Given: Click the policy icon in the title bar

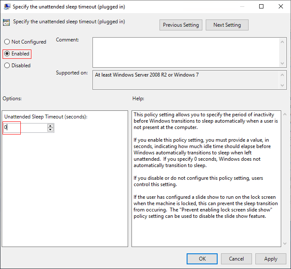Looking at the screenshot, I should tap(7, 7).
